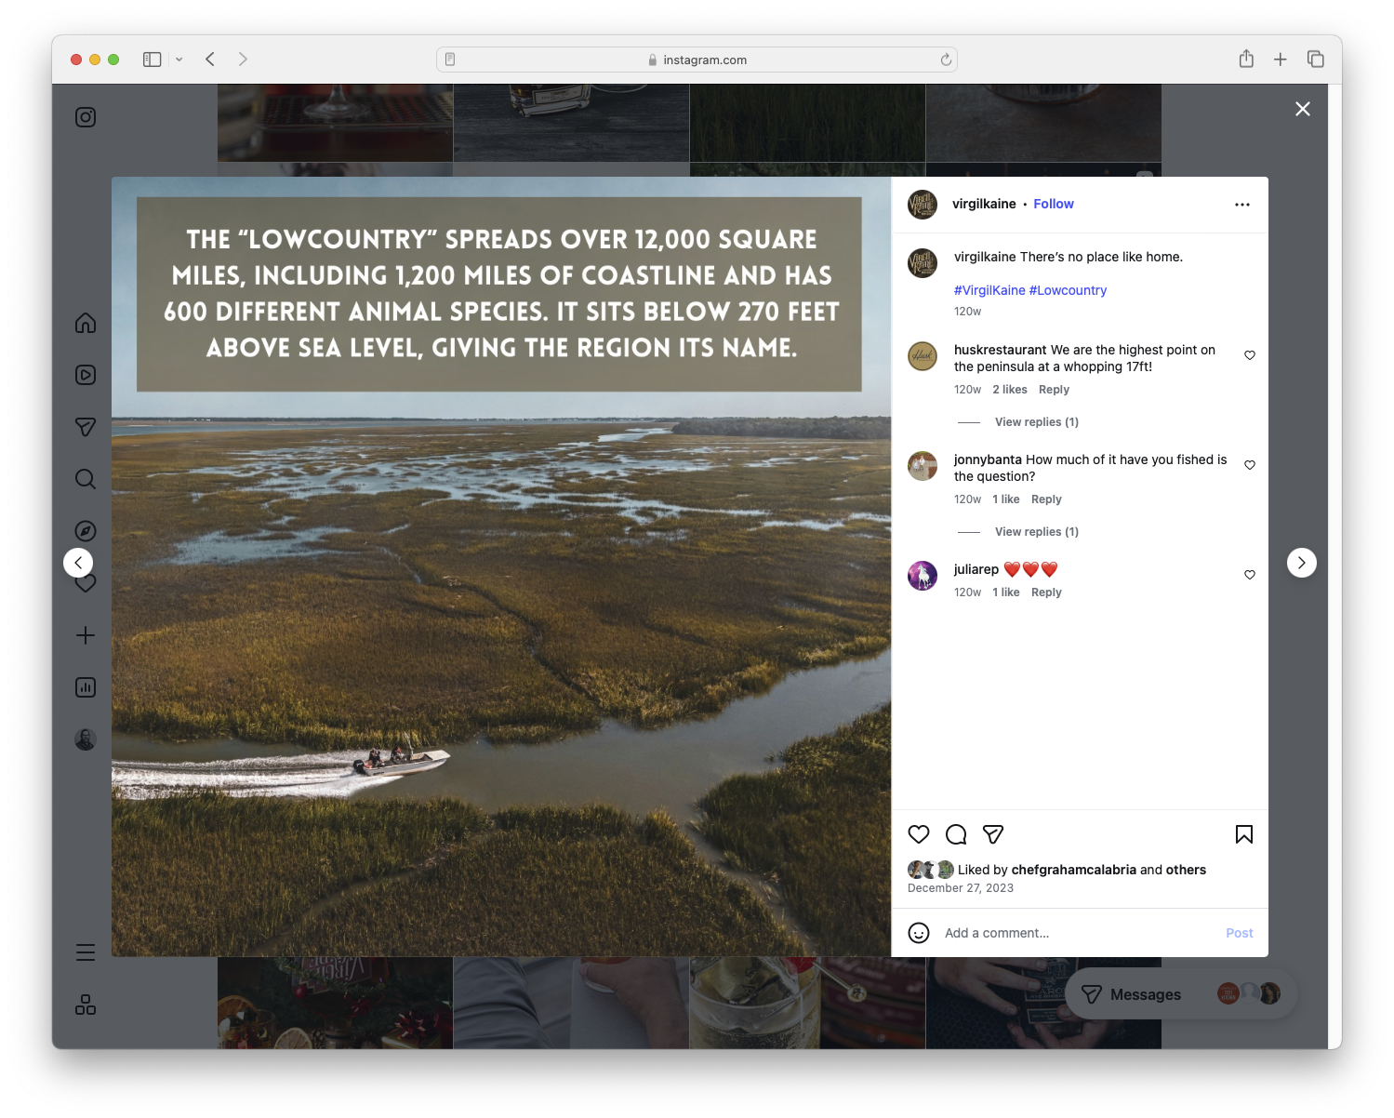The image size is (1394, 1118).
Task: Follow virgilkaine from the post header
Action: point(1053,204)
